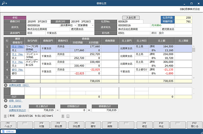Screen dimensions: 203x134
Task: Open the 営業債権 dropdown
Action: point(93,25)
